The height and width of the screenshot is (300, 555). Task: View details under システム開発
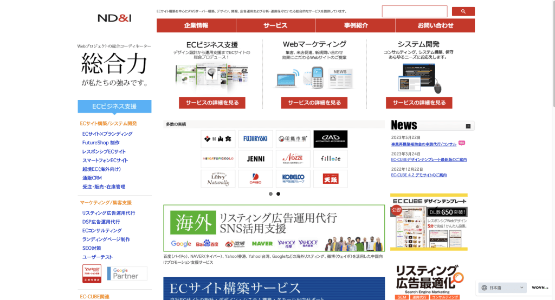pos(419,103)
